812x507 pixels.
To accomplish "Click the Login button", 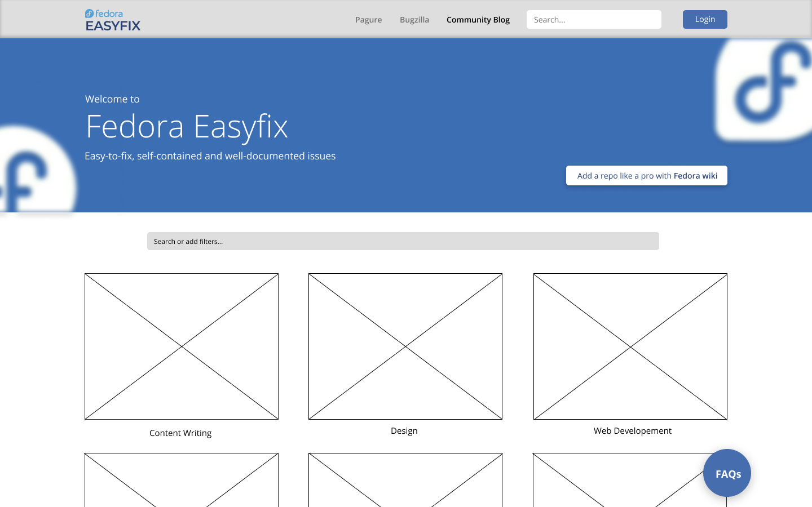I will pos(705,19).
